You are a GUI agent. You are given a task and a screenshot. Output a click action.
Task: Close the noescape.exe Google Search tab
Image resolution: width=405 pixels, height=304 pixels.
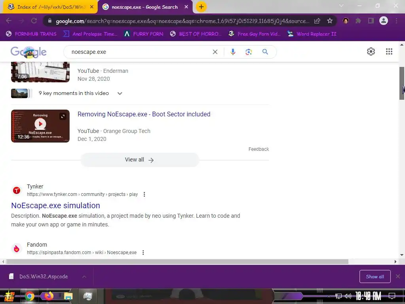point(186,7)
